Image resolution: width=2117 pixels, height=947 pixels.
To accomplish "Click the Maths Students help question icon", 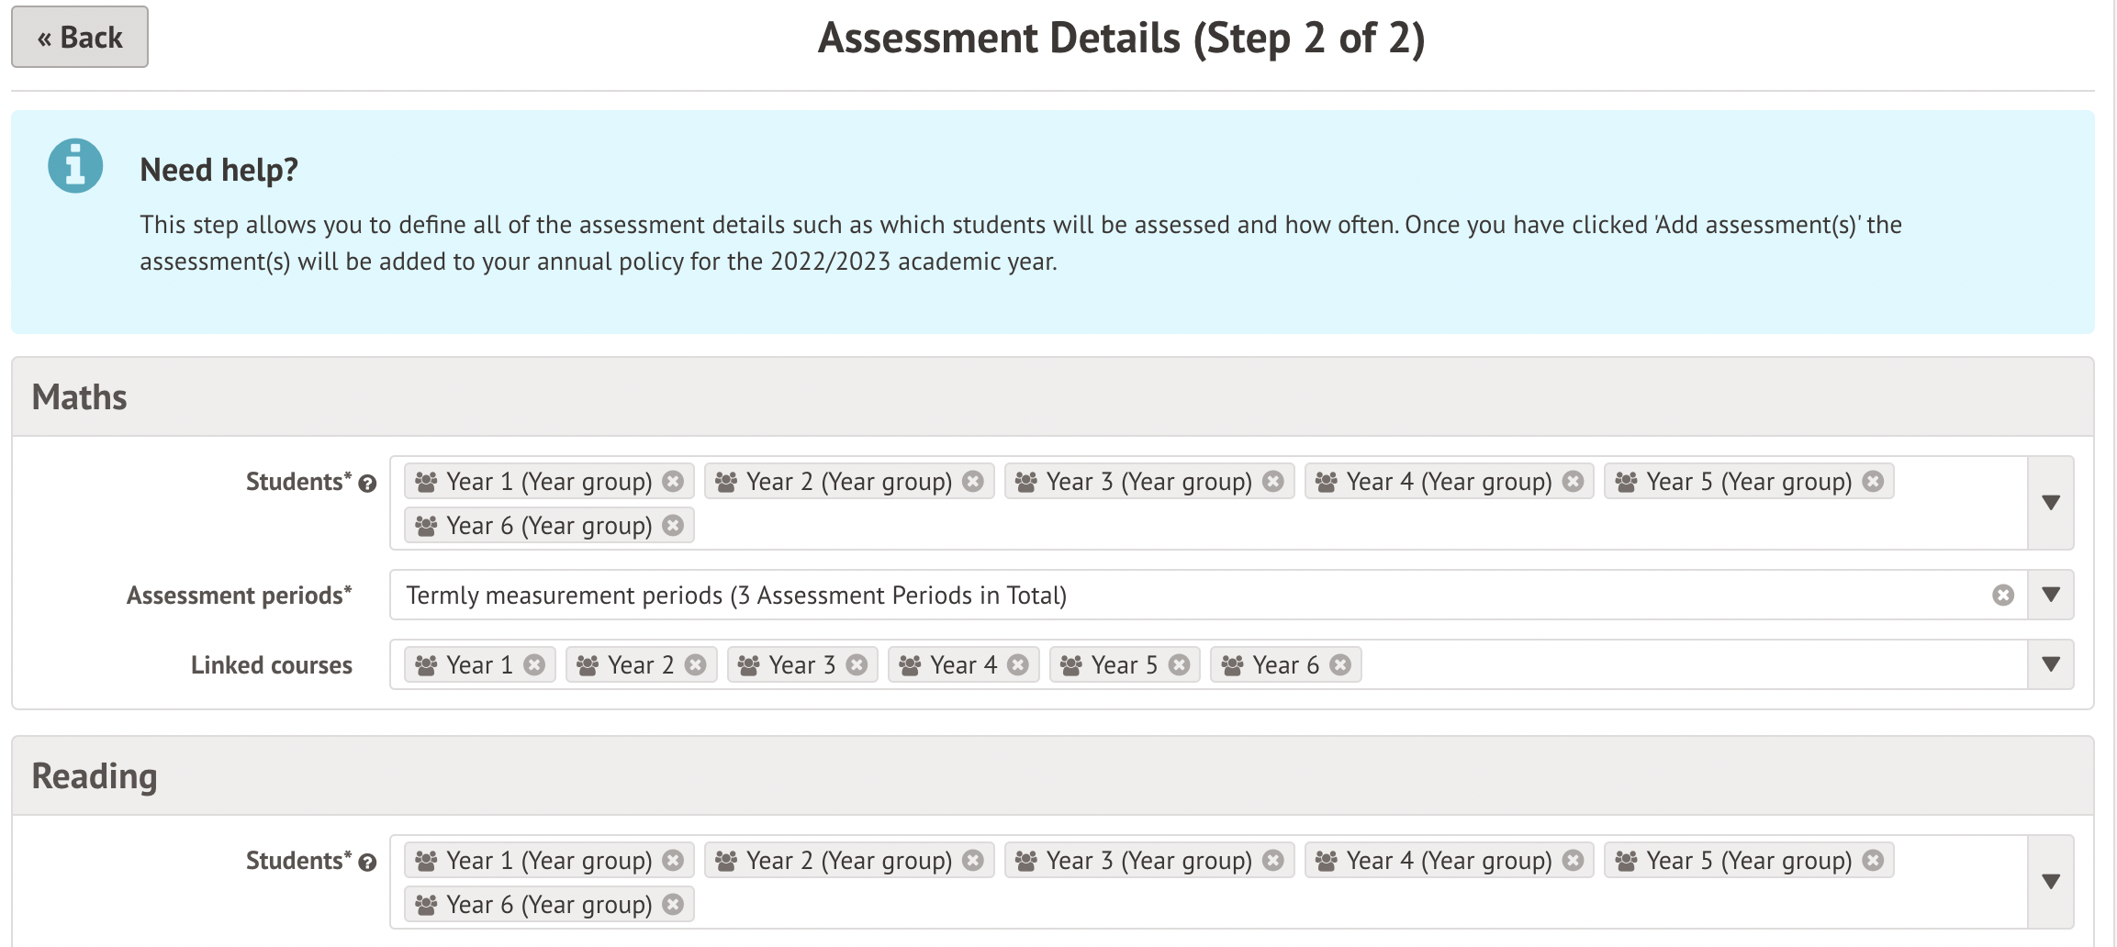I will coord(367,484).
